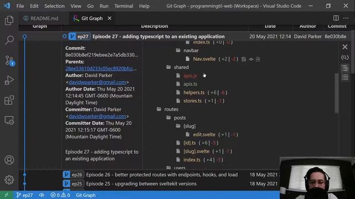The image size is (355, 199).
Task: Open the Run menu
Action: point(104,6)
